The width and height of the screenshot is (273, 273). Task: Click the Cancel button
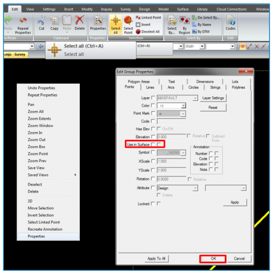point(239,259)
